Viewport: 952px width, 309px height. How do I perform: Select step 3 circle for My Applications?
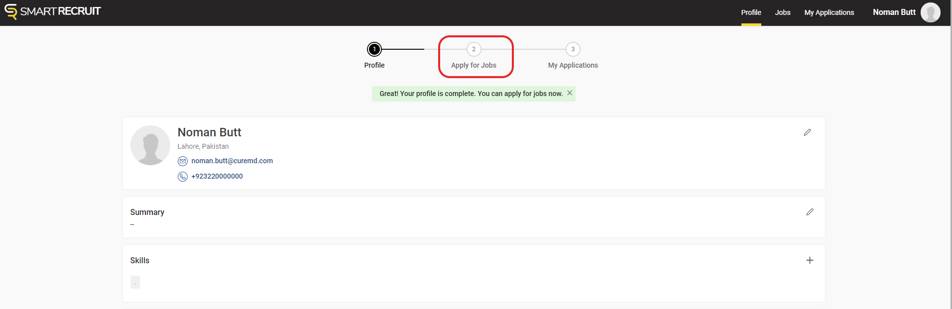[573, 49]
